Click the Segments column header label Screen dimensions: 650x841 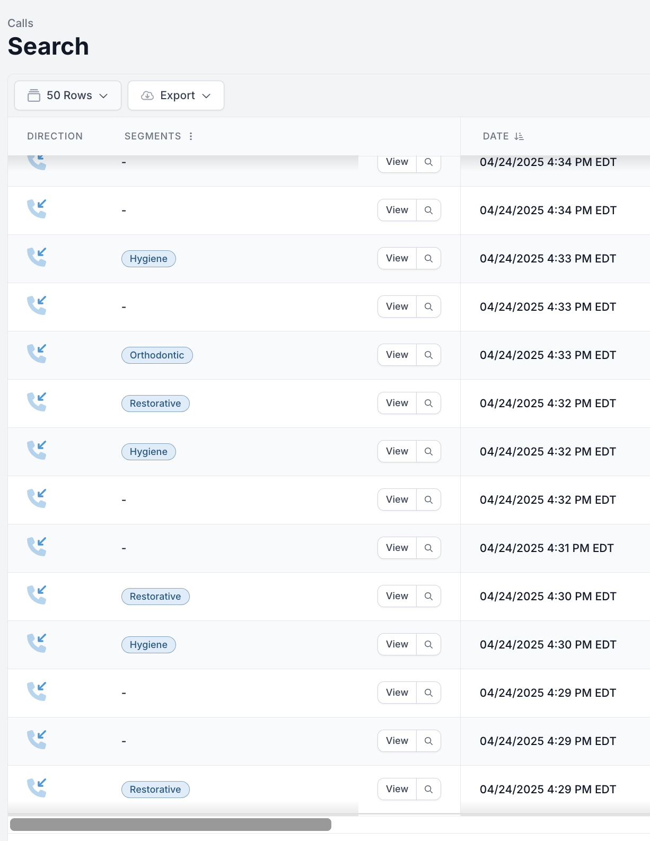pyautogui.click(x=153, y=136)
